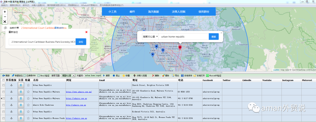Click WhatsAPP验证 toolbar button
This screenshot has width=316, height=122.
click(x=214, y=75)
